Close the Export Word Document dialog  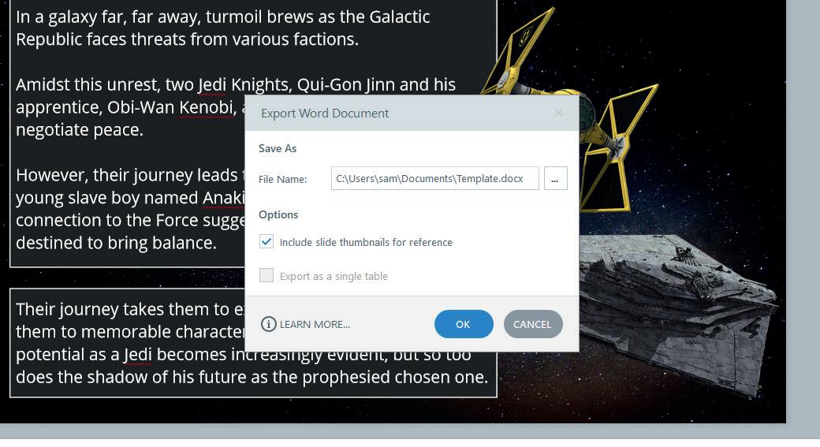coord(559,113)
